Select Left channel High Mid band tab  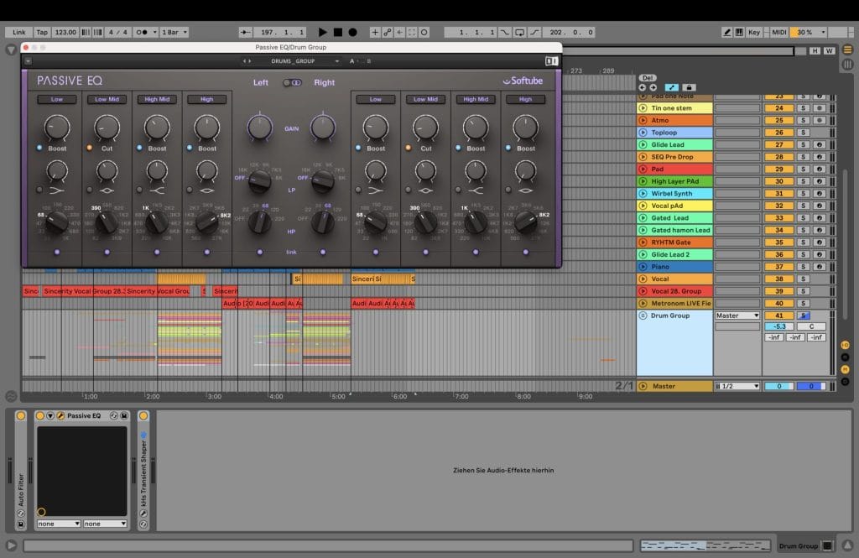tap(157, 99)
